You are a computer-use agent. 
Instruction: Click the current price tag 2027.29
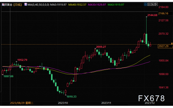(165, 46)
